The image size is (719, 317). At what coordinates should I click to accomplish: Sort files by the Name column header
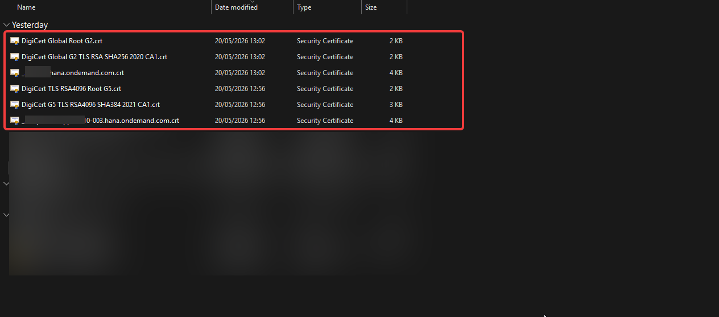pyautogui.click(x=26, y=7)
